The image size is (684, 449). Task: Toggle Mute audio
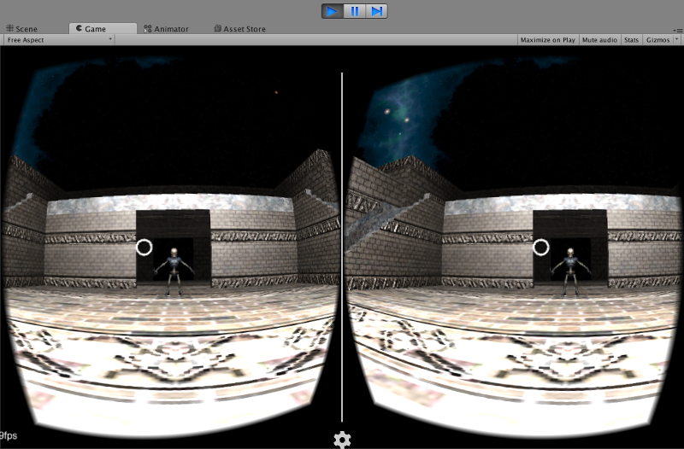(599, 39)
